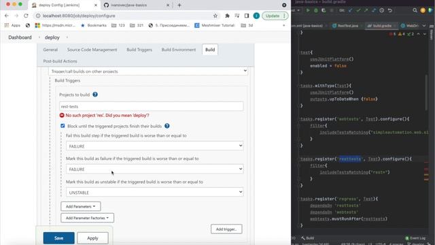Viewport: 435px width, 245px height.
Task: Open build step type dropdown Trigger/call builds
Action: click(x=148, y=71)
